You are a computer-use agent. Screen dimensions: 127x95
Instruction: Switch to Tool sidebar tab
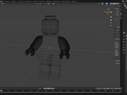(x=121, y=10)
